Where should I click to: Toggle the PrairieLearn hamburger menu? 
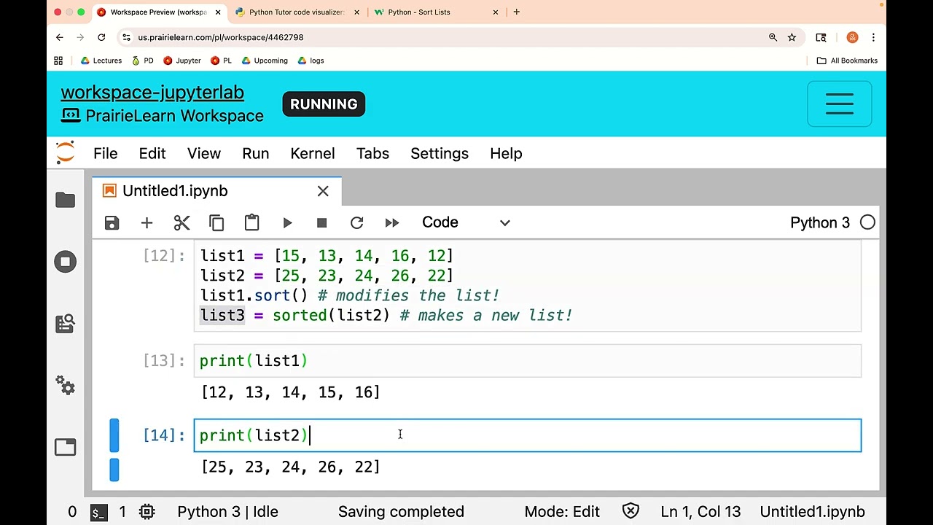click(x=839, y=104)
